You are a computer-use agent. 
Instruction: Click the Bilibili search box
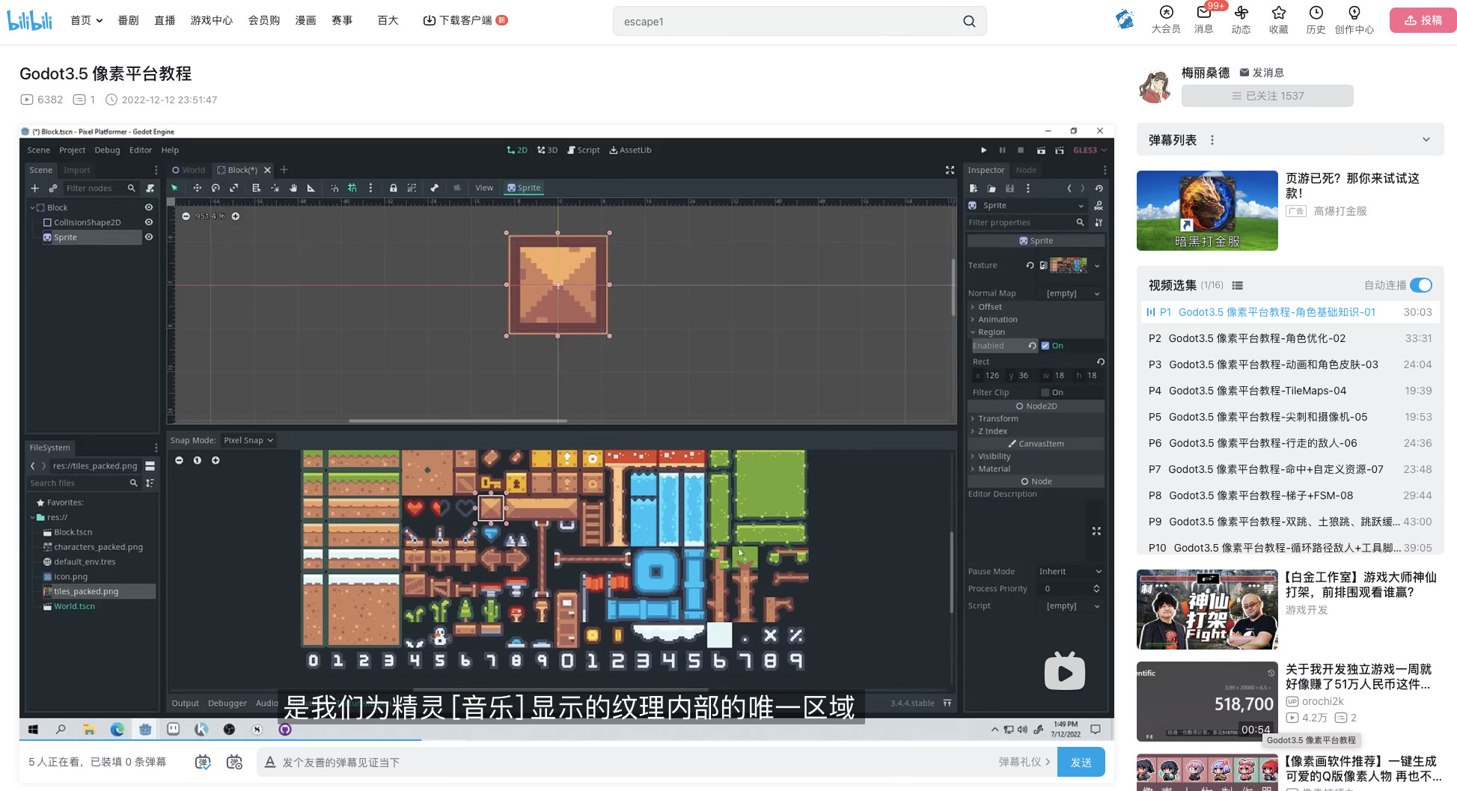(x=799, y=21)
